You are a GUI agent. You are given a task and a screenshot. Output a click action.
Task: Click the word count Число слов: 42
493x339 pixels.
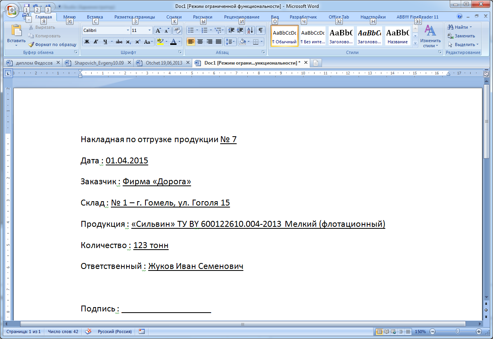coord(63,332)
